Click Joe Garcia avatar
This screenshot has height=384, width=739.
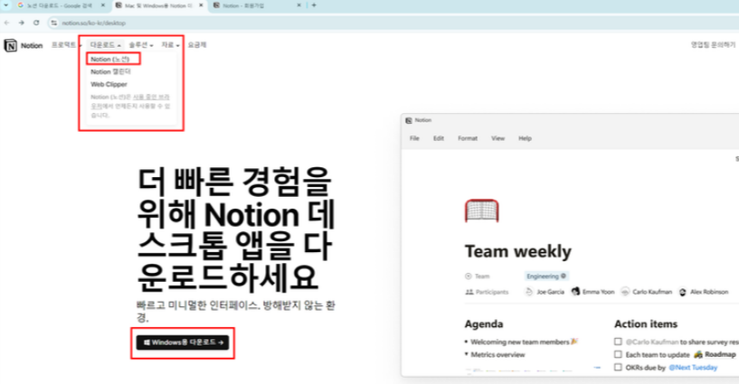(x=529, y=292)
